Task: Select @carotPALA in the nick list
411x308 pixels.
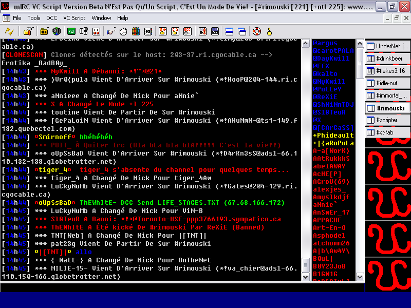Action: (333, 50)
